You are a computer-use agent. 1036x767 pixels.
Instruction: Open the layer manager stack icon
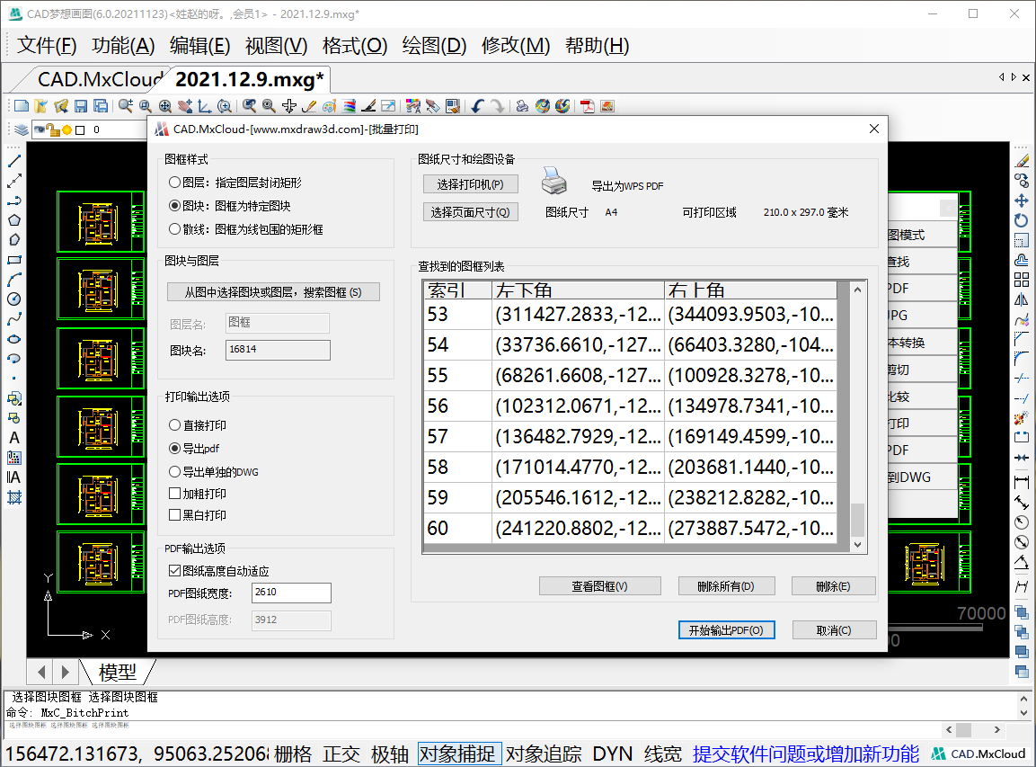[x=22, y=129]
